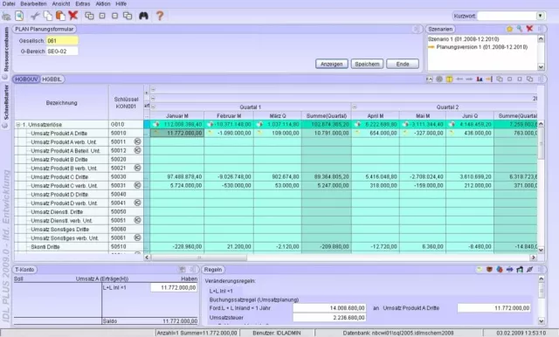559x337 pixels.
Task: Open the Aktion menu
Action: coord(103,3)
